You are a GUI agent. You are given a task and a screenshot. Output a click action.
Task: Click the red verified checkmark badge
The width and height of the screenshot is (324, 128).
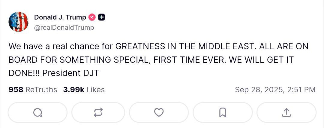92,17
